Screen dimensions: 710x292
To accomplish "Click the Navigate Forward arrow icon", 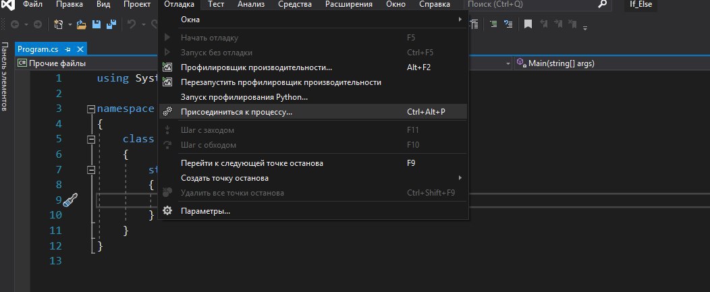I will pos(38,24).
